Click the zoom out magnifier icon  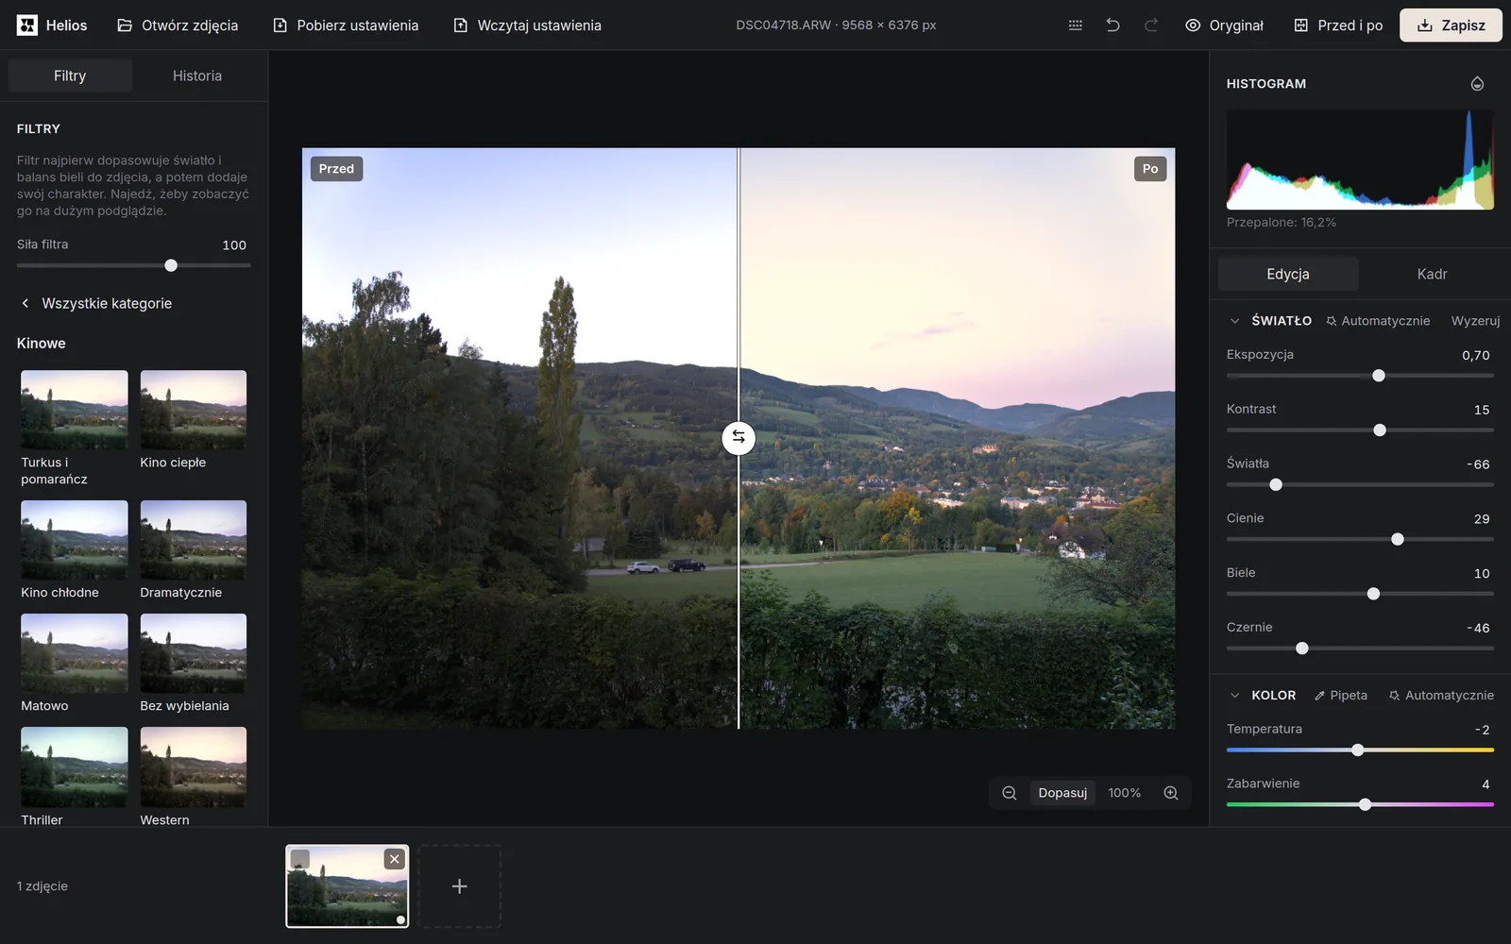[x=1010, y=793]
